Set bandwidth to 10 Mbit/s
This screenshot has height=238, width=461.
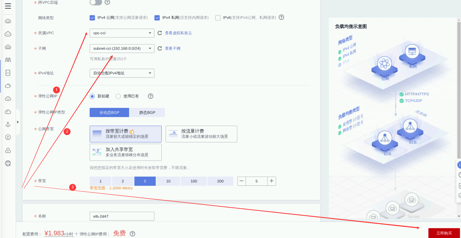point(168,181)
